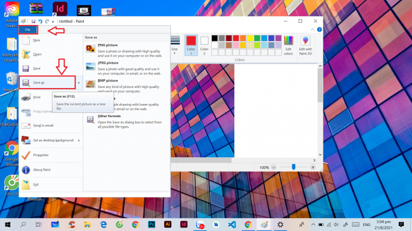
Task: Open the Size dropdown
Action: pyautogui.click(x=174, y=50)
